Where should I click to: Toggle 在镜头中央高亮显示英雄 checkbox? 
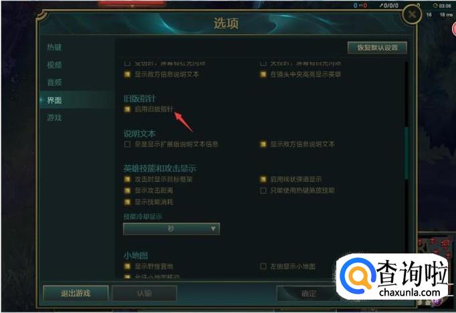click(x=263, y=74)
